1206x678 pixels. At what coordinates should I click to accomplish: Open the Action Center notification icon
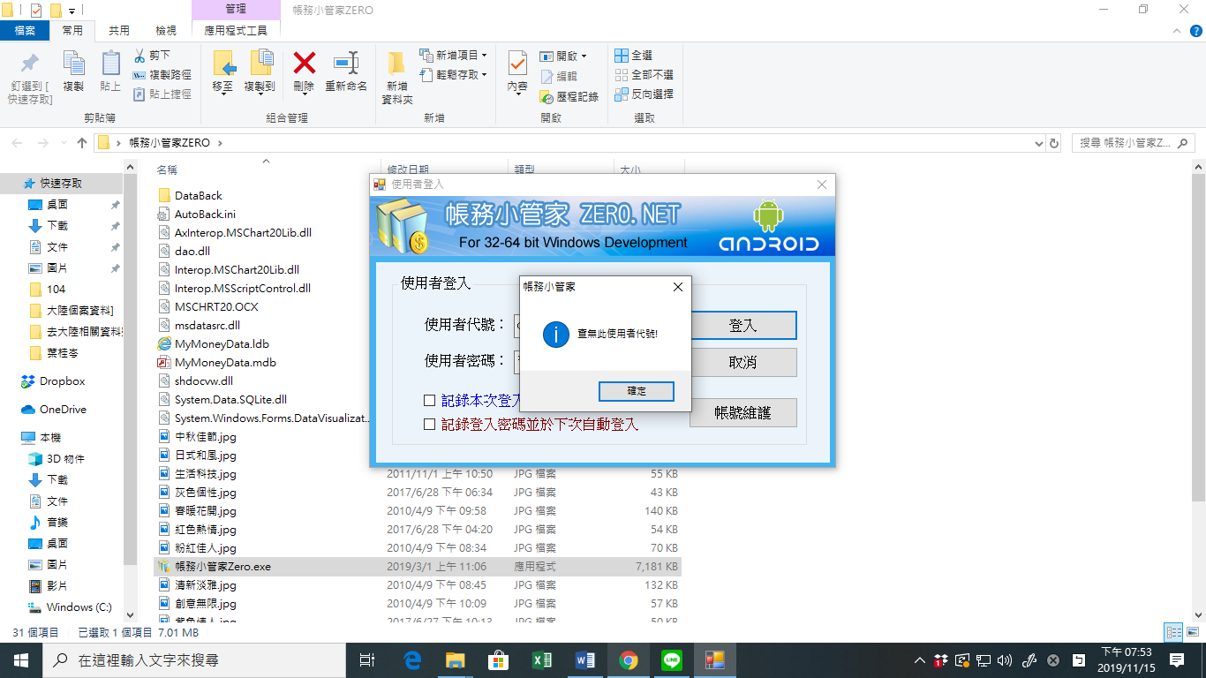[x=1177, y=660]
